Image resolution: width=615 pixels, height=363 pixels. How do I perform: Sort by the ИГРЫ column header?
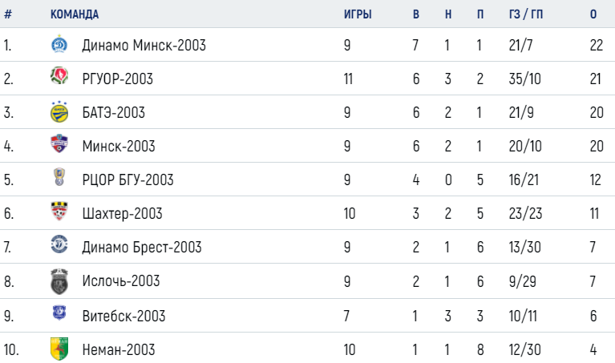(358, 14)
